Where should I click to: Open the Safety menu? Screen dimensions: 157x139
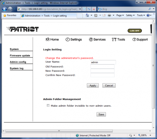click(x=130, y=15)
